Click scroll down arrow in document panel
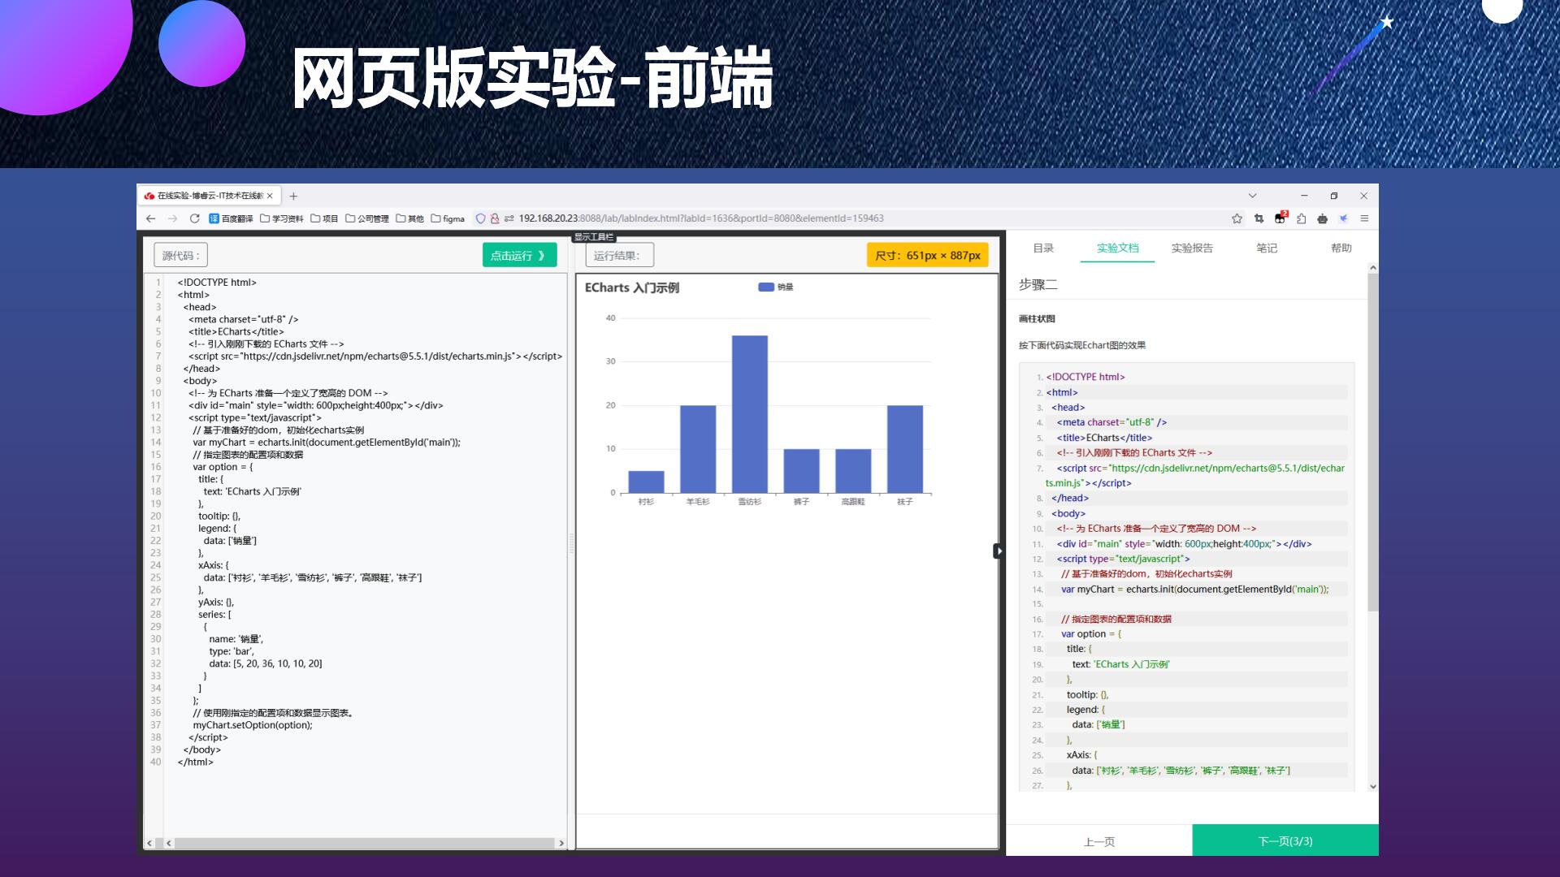 (1373, 786)
